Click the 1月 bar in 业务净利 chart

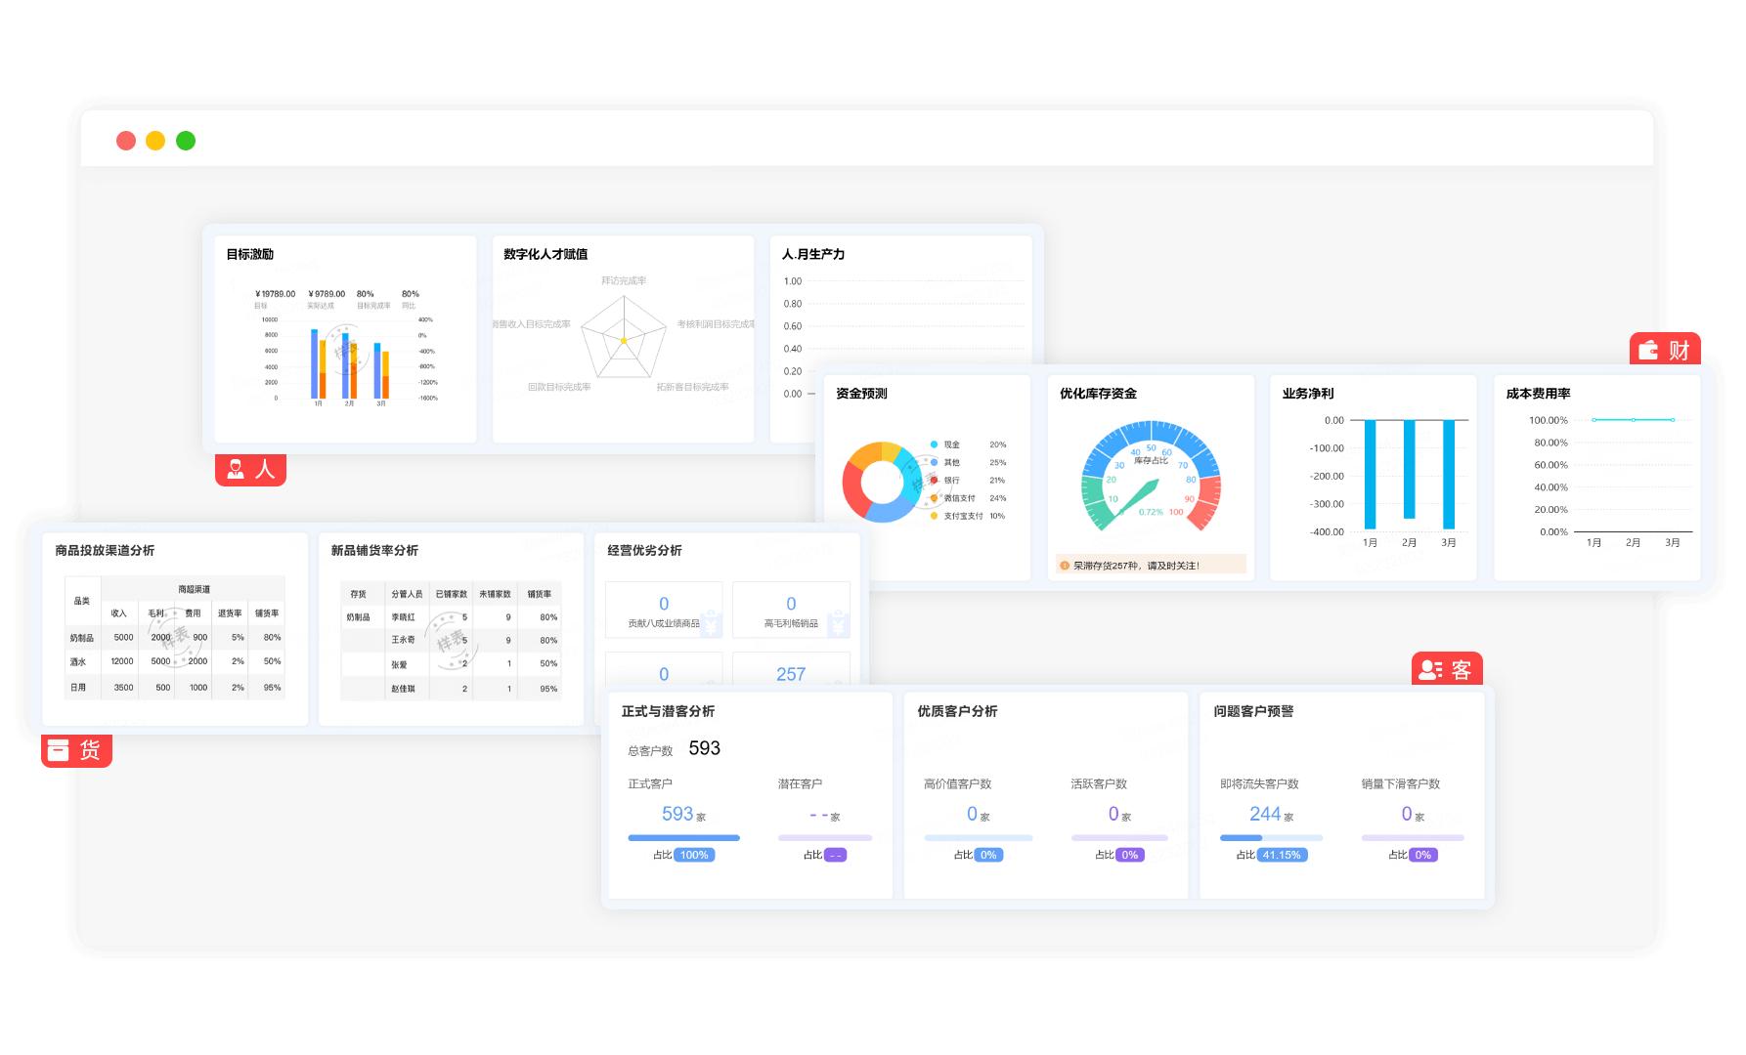(x=1370, y=474)
